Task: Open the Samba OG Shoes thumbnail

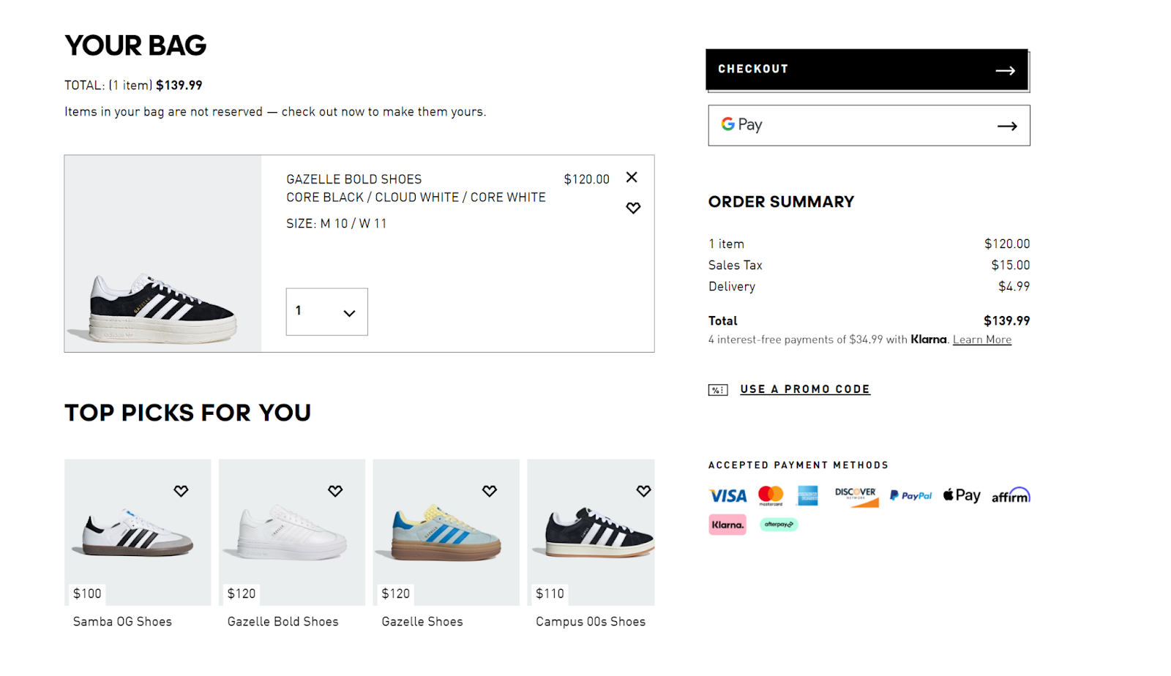Action: point(138,532)
